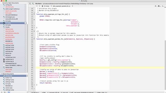This screenshot has width=166, height=93.
Task: Toggle the sidebar view icon at the bottom
Action: pos(9,92)
